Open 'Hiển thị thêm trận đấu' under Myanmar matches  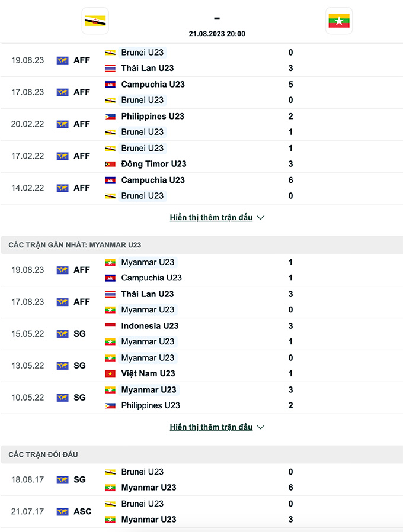pyautogui.click(x=211, y=427)
